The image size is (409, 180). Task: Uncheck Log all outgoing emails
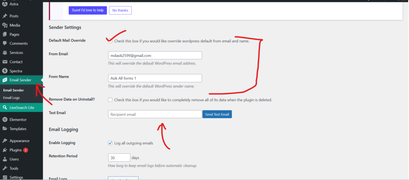110,143
